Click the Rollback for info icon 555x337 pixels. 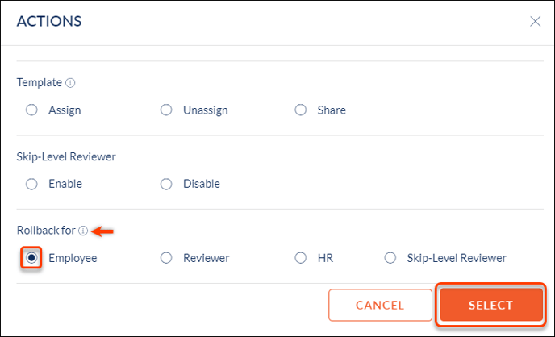[83, 231]
